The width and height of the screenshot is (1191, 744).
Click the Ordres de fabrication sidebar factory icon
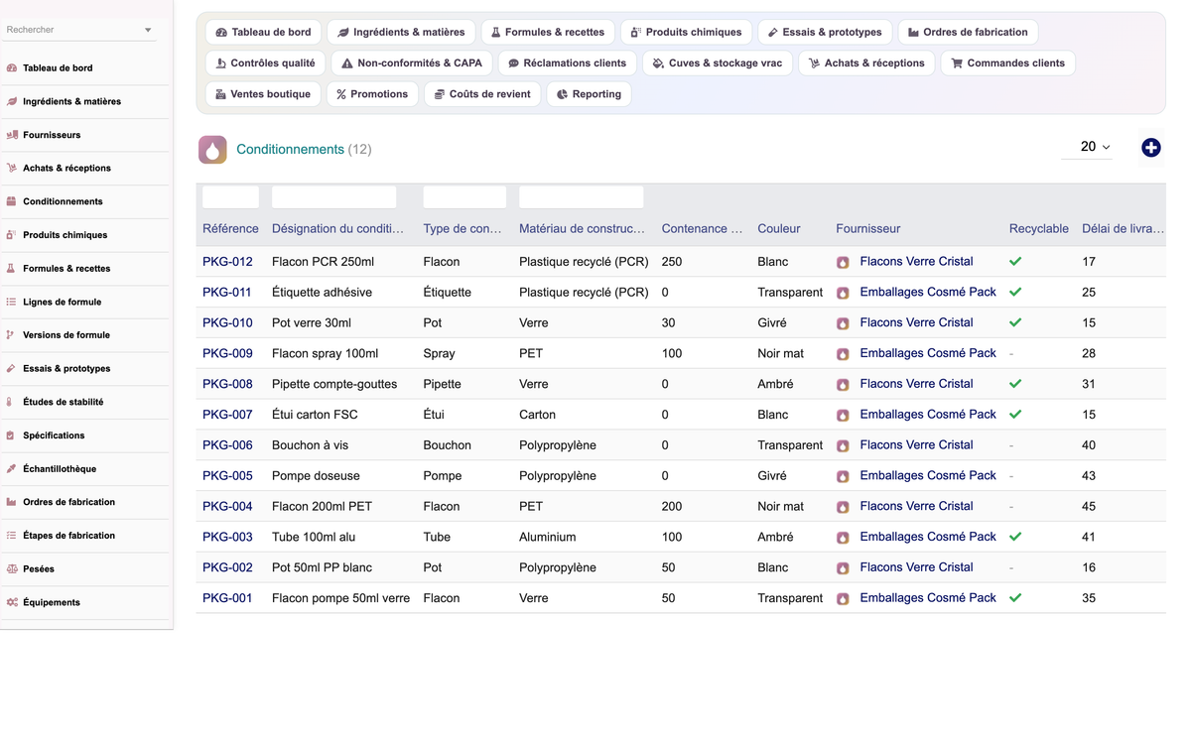tap(12, 502)
